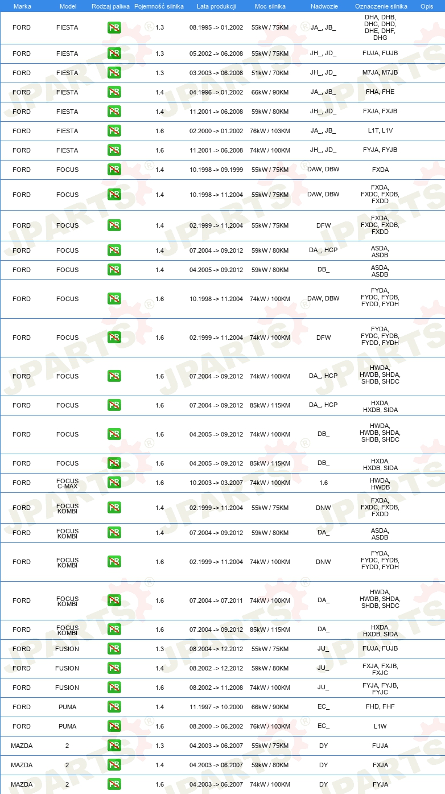Image resolution: width=445 pixels, height=794 pixels.
Task: Click the Model column header
Action: click(x=68, y=6)
